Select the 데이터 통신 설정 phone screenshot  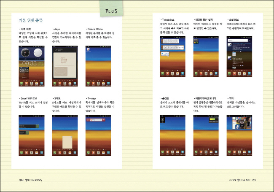(x=205, y=59)
